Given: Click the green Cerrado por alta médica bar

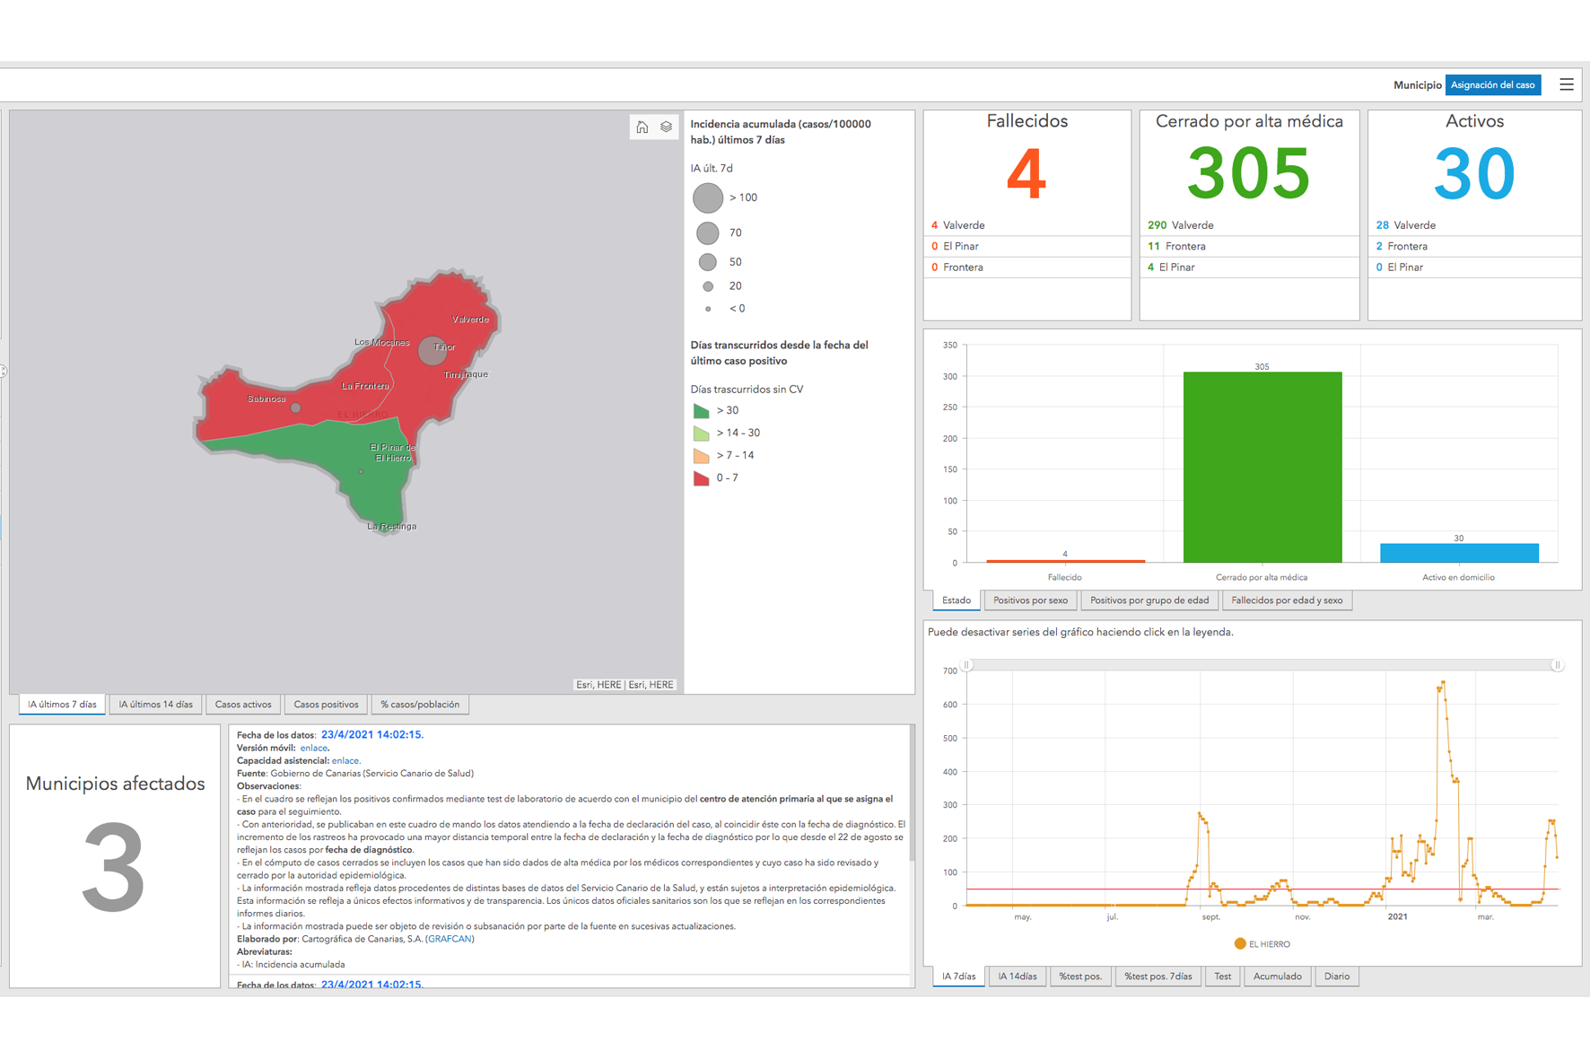Looking at the screenshot, I should (x=1262, y=467).
